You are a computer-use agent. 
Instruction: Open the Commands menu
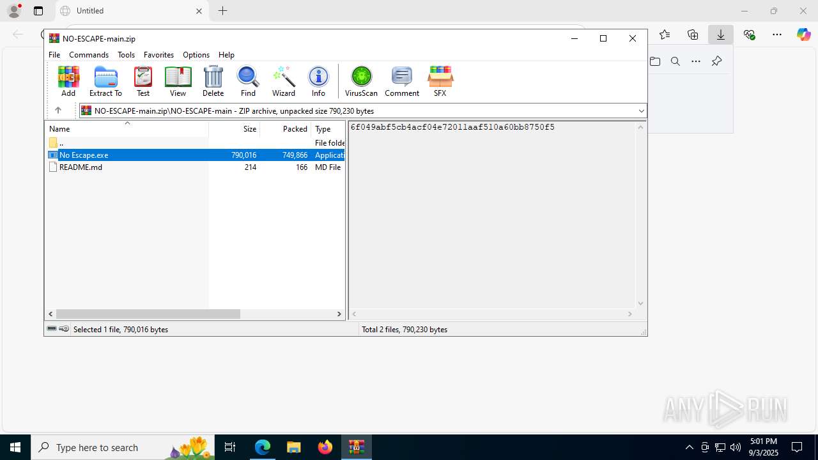89,55
